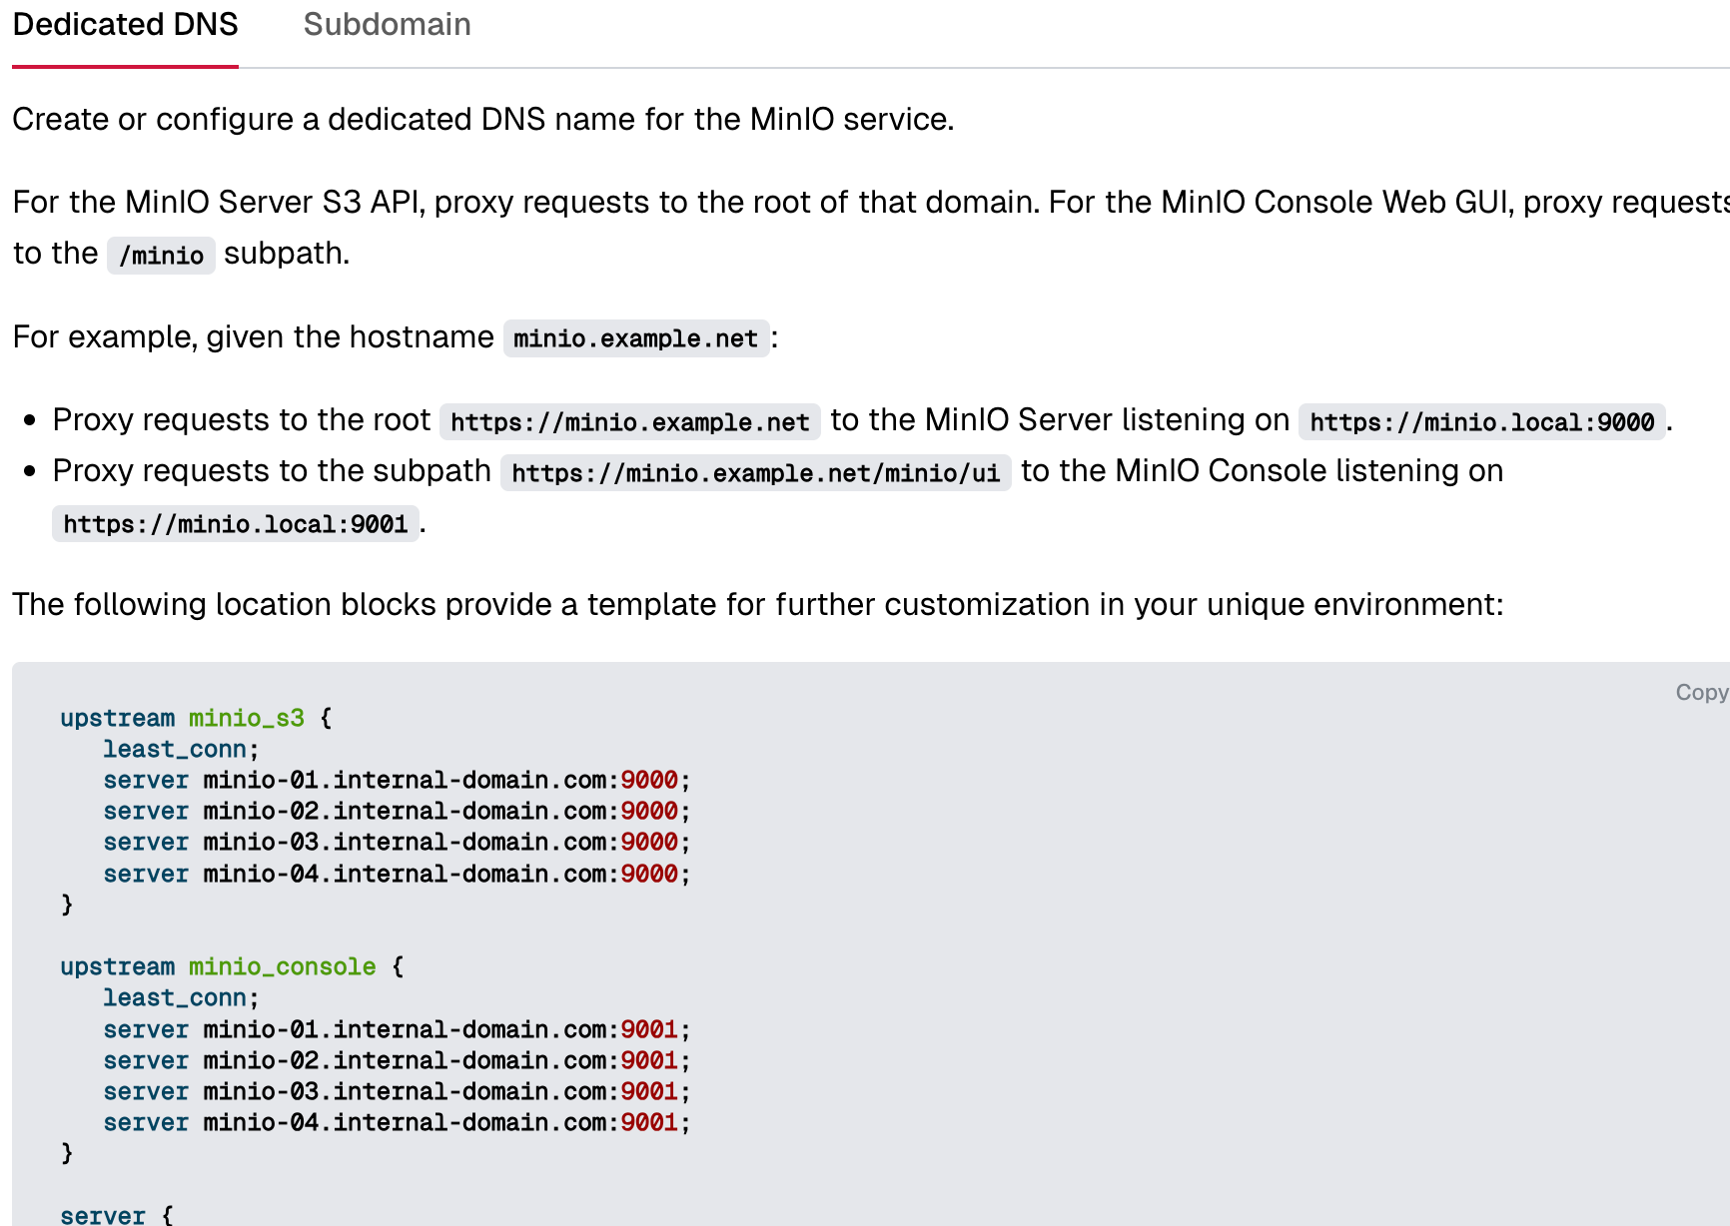Screen dimensions: 1730x1226
Task: Switch to the Subdomain tab
Action: [387, 25]
